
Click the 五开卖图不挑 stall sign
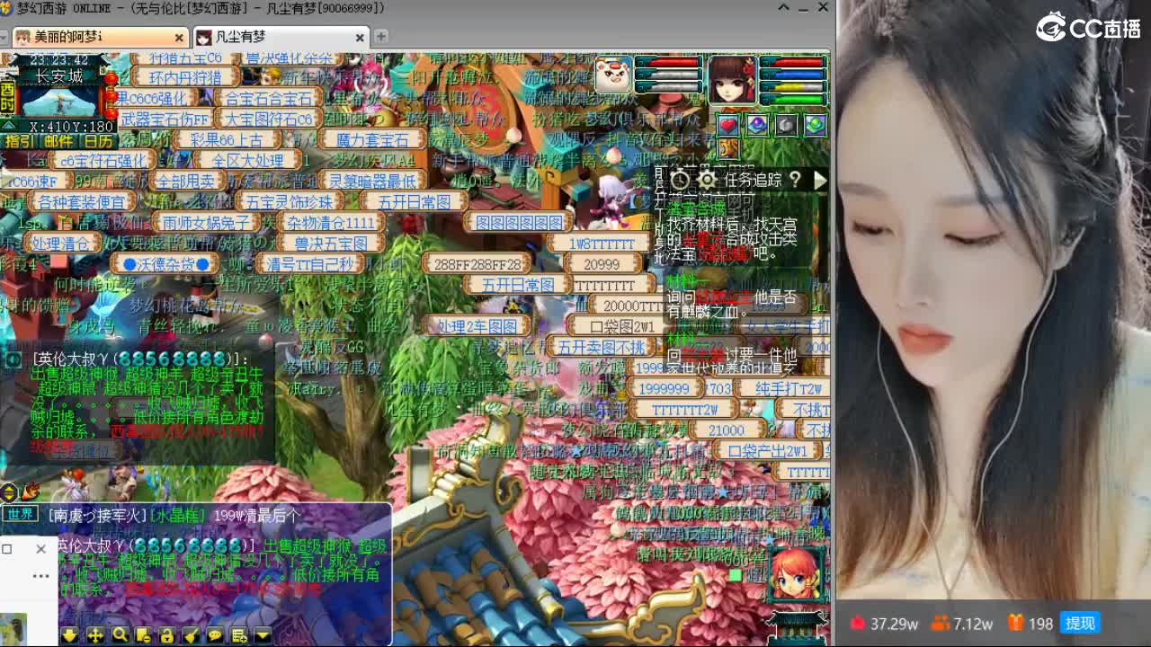[602, 347]
